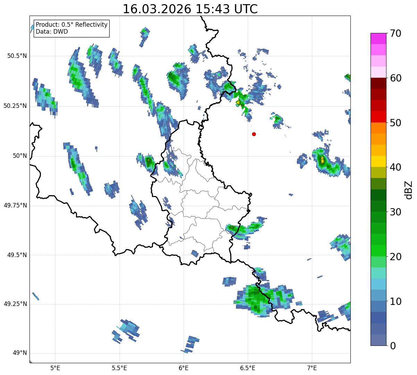The height and width of the screenshot is (375, 417).
Task: Click the bright red 50 dBZ colorbar band
Action: 378,117
